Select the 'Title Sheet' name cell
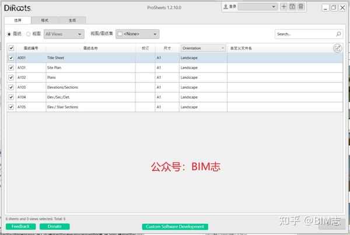Viewport: 350px width, 235px height. (90, 58)
